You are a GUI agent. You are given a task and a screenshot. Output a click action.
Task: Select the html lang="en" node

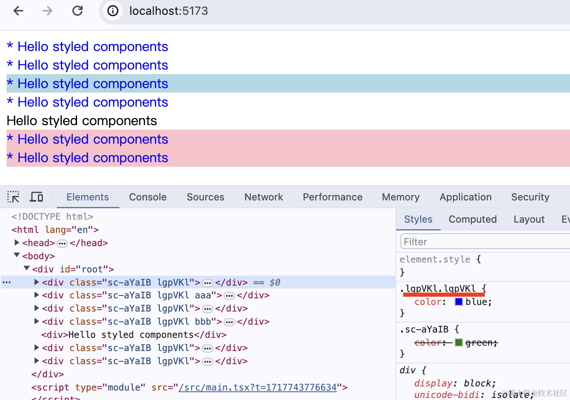click(x=55, y=230)
